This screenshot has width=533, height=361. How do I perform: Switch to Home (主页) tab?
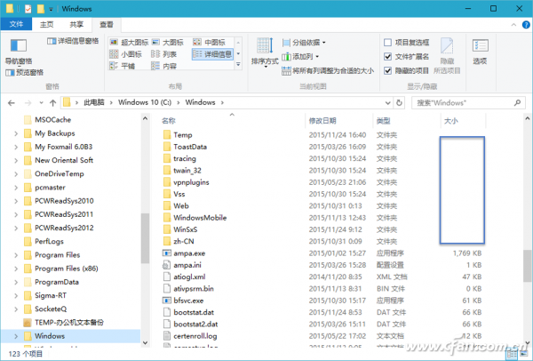tap(46, 25)
